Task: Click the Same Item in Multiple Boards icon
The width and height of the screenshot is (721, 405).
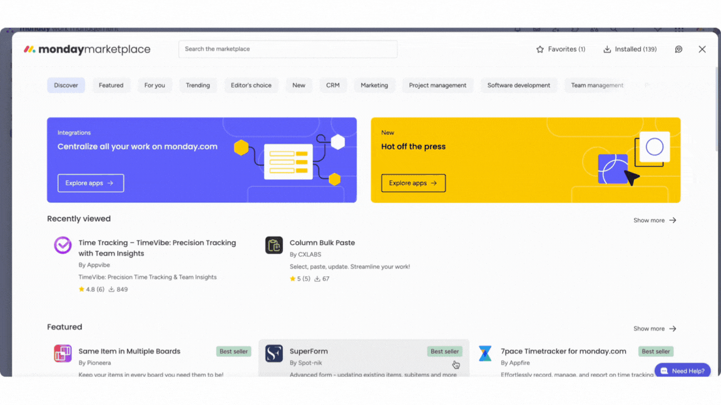Action: (63, 354)
